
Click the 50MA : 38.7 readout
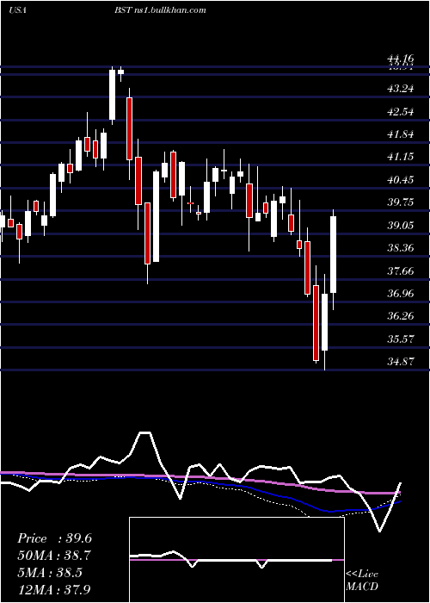tap(54, 556)
